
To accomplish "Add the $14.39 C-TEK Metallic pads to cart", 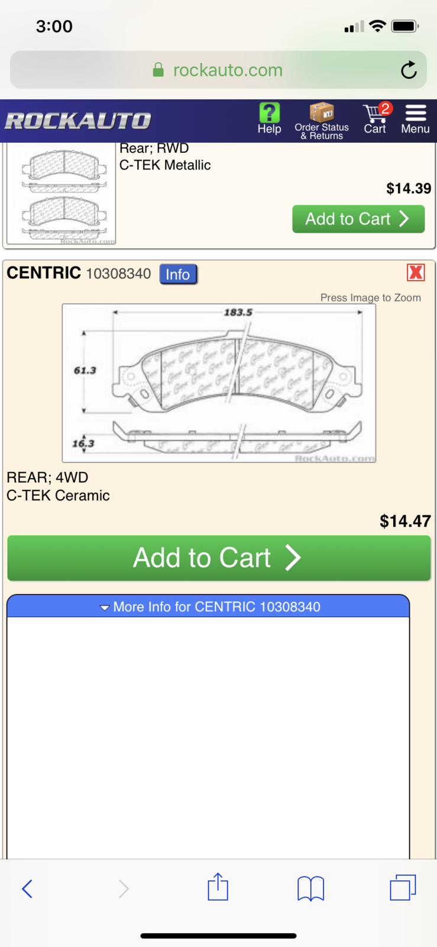I will click(358, 219).
